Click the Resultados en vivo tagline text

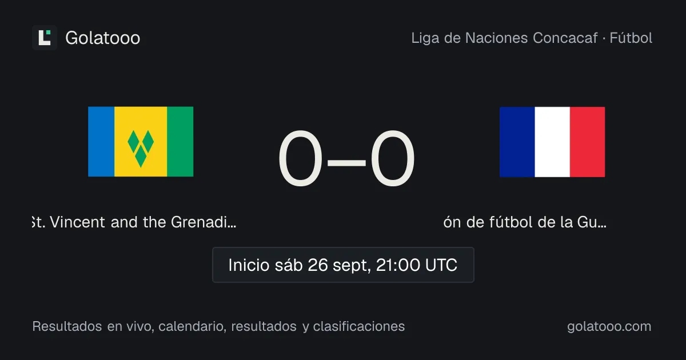click(x=218, y=326)
